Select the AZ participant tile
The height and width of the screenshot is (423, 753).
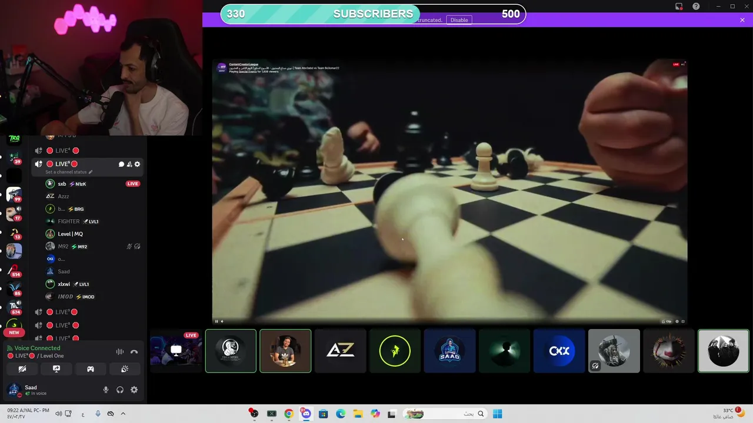click(x=340, y=351)
